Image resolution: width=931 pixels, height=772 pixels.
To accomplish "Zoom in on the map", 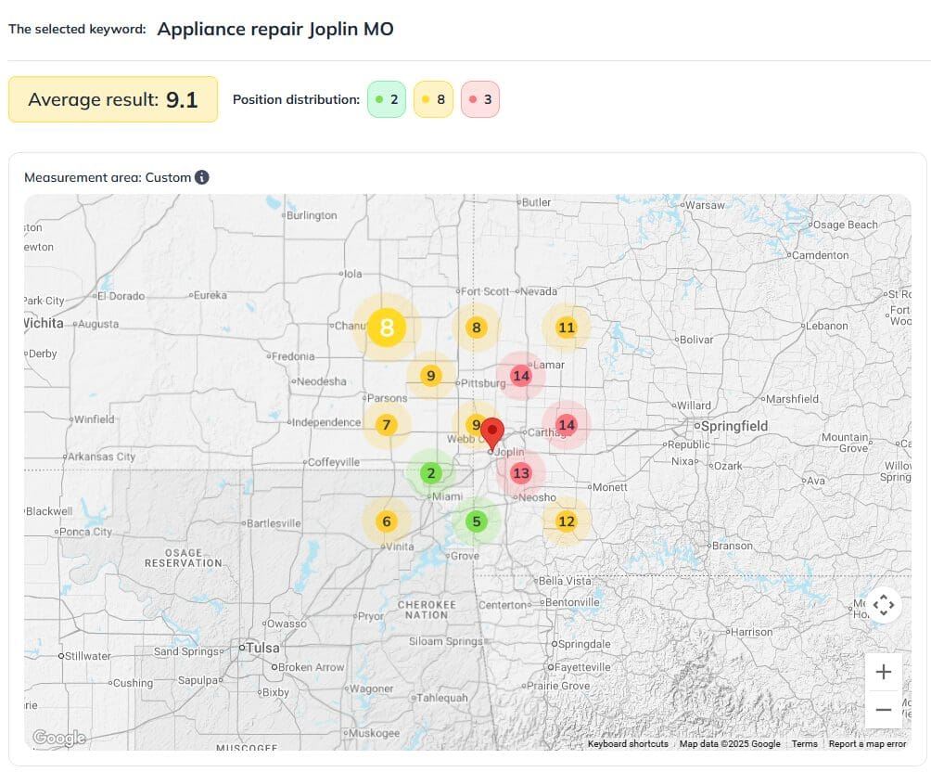I will [x=883, y=672].
